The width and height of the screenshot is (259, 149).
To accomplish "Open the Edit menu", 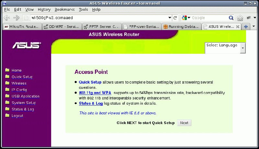I will point(18,10).
